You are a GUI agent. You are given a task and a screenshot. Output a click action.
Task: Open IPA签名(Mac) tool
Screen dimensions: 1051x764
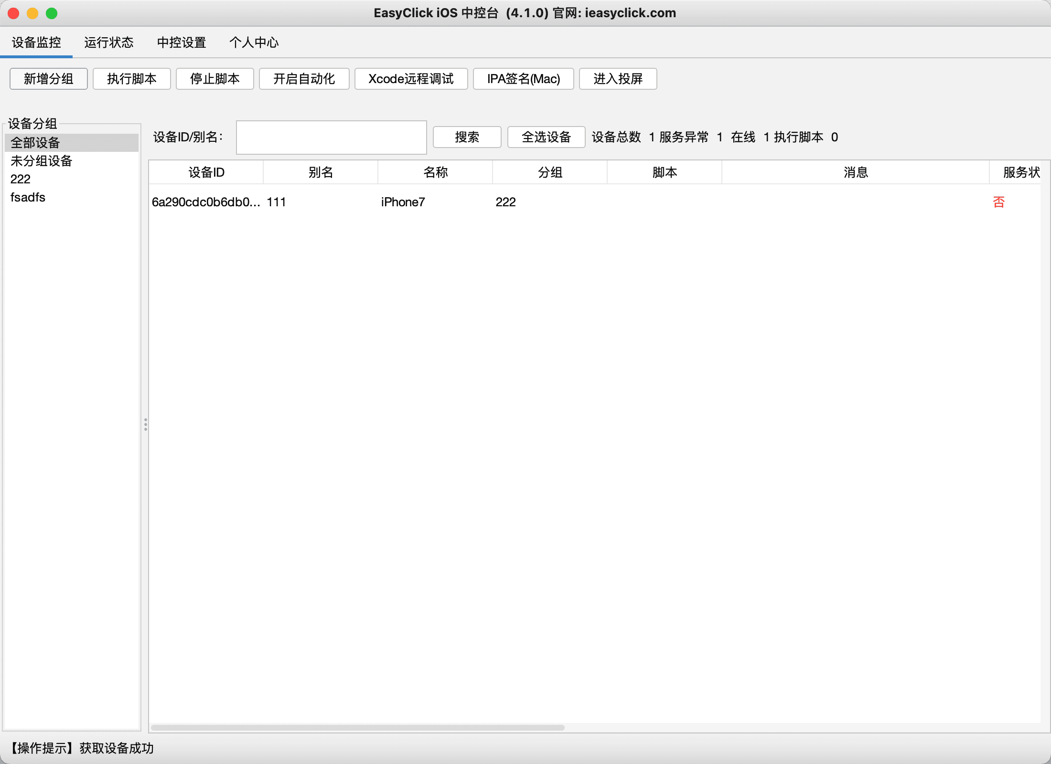coord(523,79)
